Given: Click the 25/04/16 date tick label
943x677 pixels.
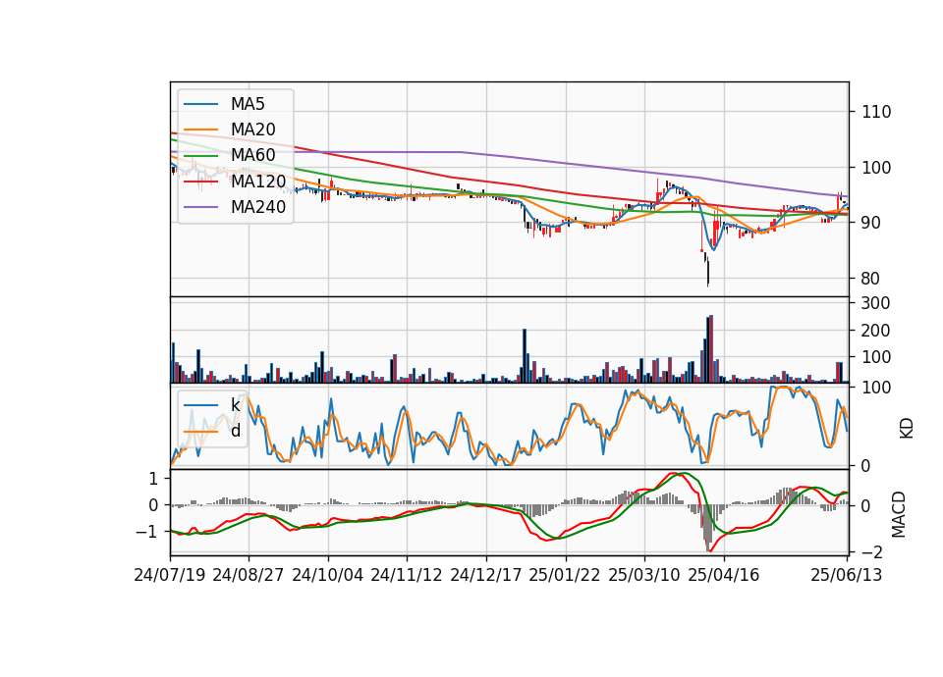Looking at the screenshot, I should (724, 575).
